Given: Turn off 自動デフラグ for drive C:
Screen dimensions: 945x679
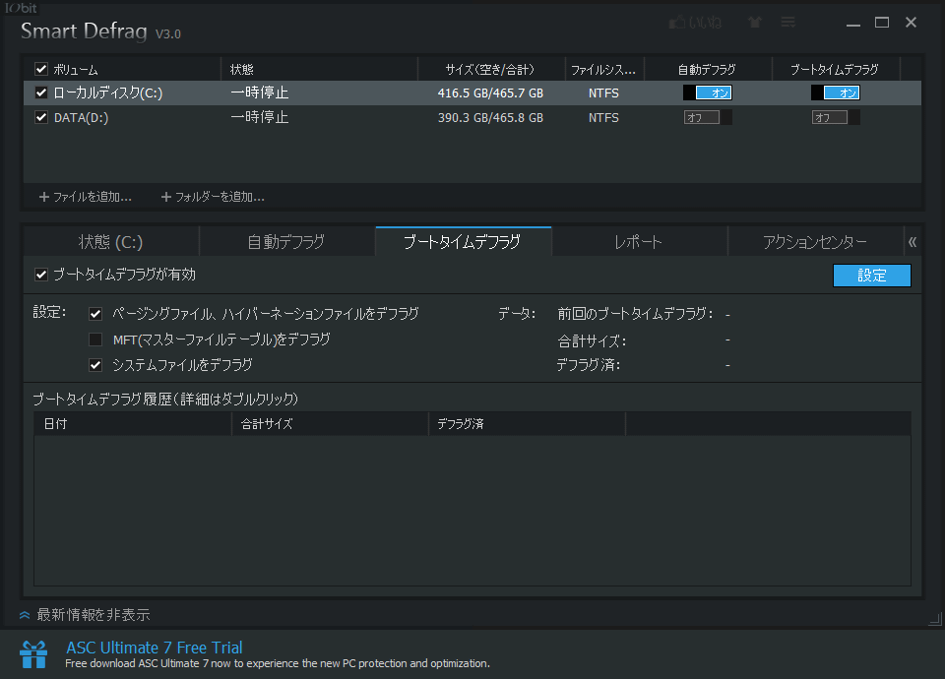Looking at the screenshot, I should click(708, 93).
